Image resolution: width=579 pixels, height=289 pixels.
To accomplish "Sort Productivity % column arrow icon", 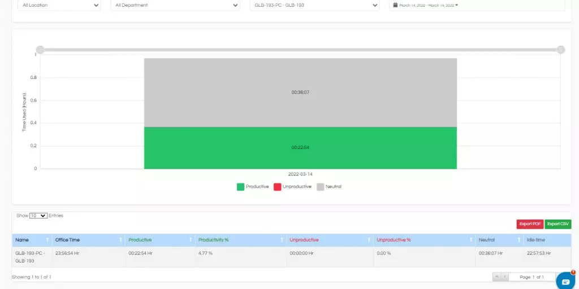I will (x=282, y=240).
